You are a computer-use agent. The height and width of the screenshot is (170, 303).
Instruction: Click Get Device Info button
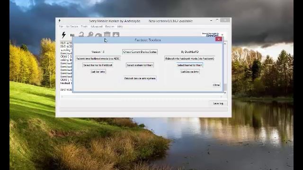(189, 72)
